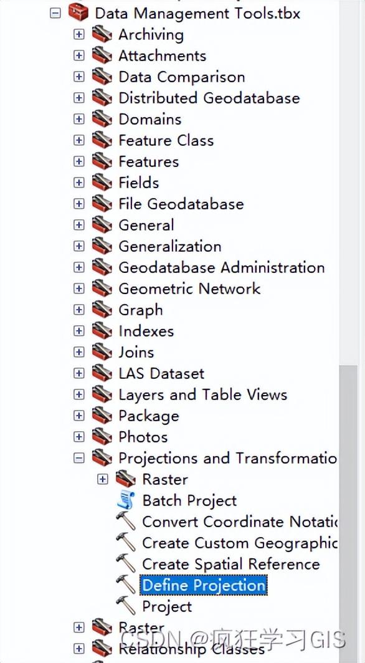Select the Define Projection tool
The image size is (365, 663).
tap(204, 585)
